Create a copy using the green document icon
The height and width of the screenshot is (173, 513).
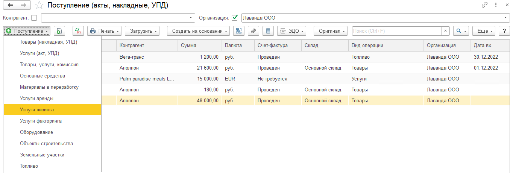click(x=59, y=31)
